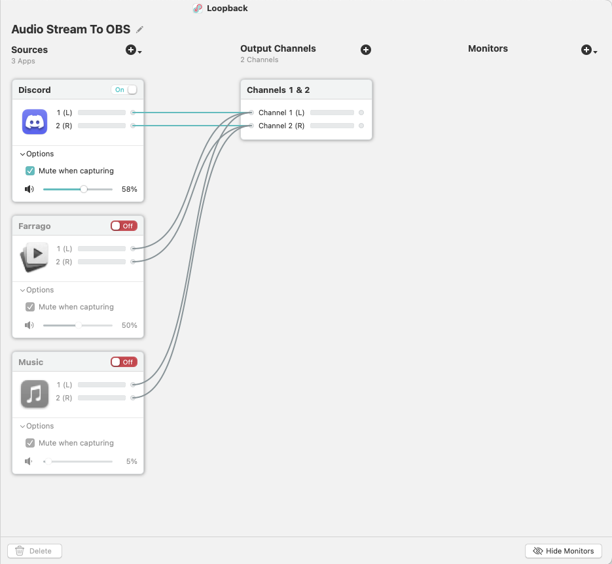The image size is (612, 564).
Task: Click the Discord 1 (L) level meter
Action: click(x=101, y=113)
